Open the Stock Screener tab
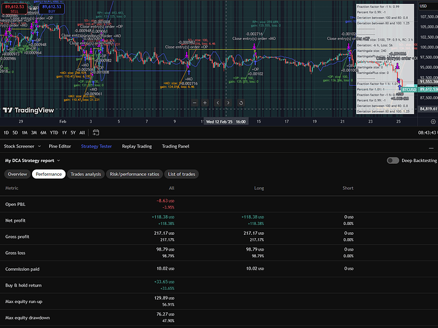This screenshot has width=438, height=328. [x=19, y=146]
